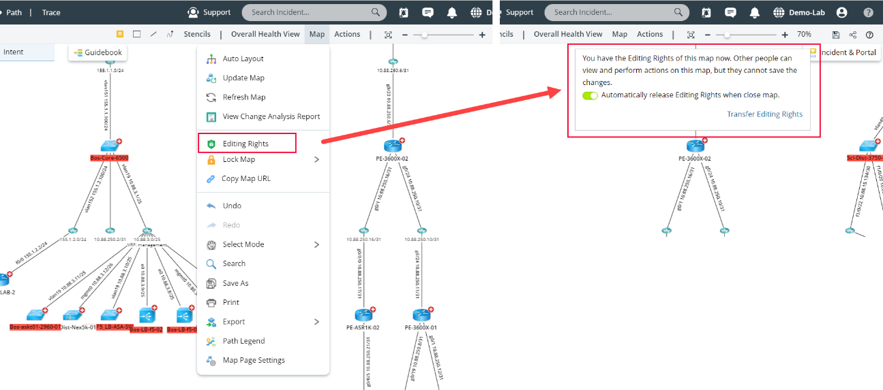Expand the Export submenu
The width and height of the screenshot is (883, 390).
tap(316, 322)
